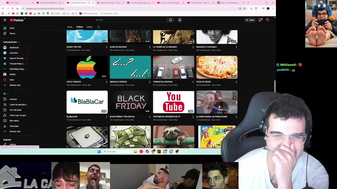This screenshot has height=189, width=337.
Task: Open the PIZZA DE QUESO video thumbnail
Action: (x=217, y=67)
